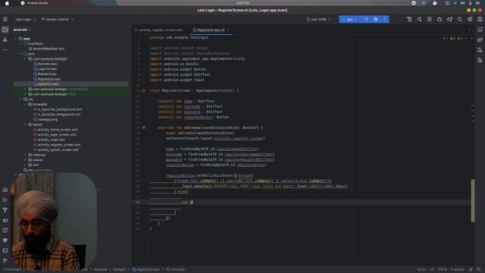Open the Running Devices tool window
The height and width of the screenshot is (273, 485).
tap(480, 60)
